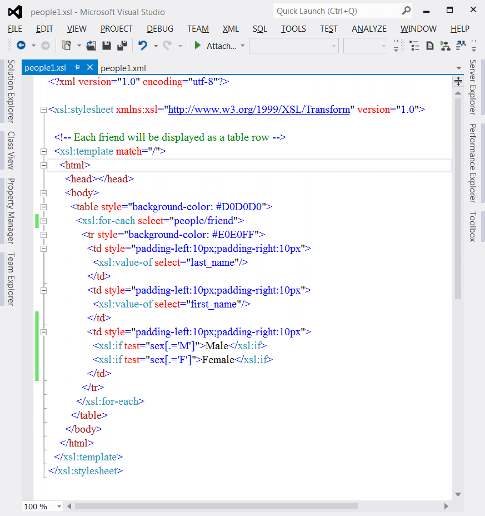Click the New Project toolbar icon
485x516 pixels.
tap(67, 46)
